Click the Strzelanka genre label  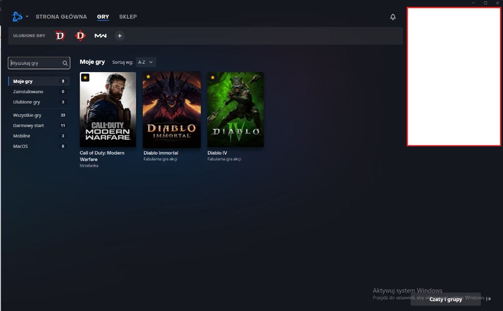[89, 166]
